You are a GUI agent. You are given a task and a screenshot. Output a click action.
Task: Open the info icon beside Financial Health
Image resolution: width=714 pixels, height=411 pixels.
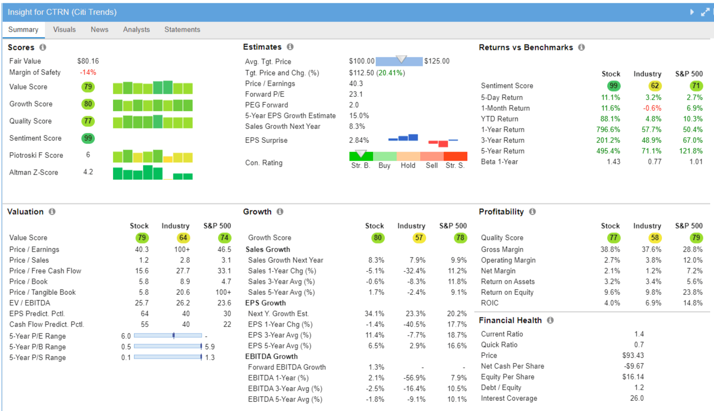click(x=550, y=320)
